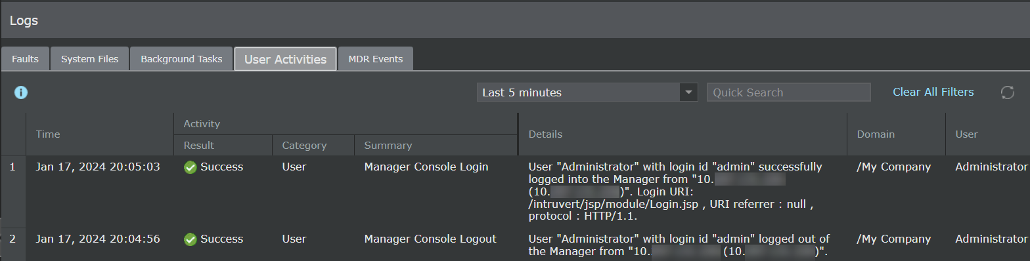This screenshot has width=1030, height=261.
Task: Click the details text of the login entry
Action: [x=675, y=191]
